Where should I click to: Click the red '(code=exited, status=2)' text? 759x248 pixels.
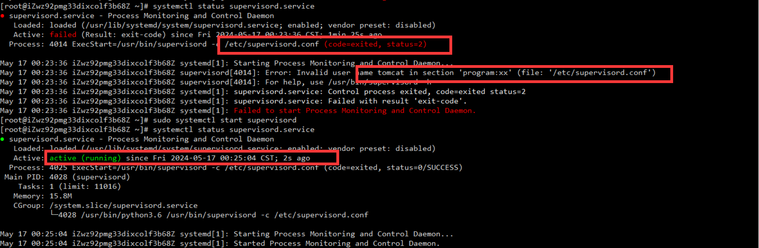point(375,44)
